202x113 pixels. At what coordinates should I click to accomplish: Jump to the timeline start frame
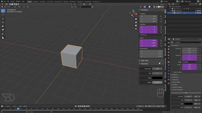click(x=78, y=106)
